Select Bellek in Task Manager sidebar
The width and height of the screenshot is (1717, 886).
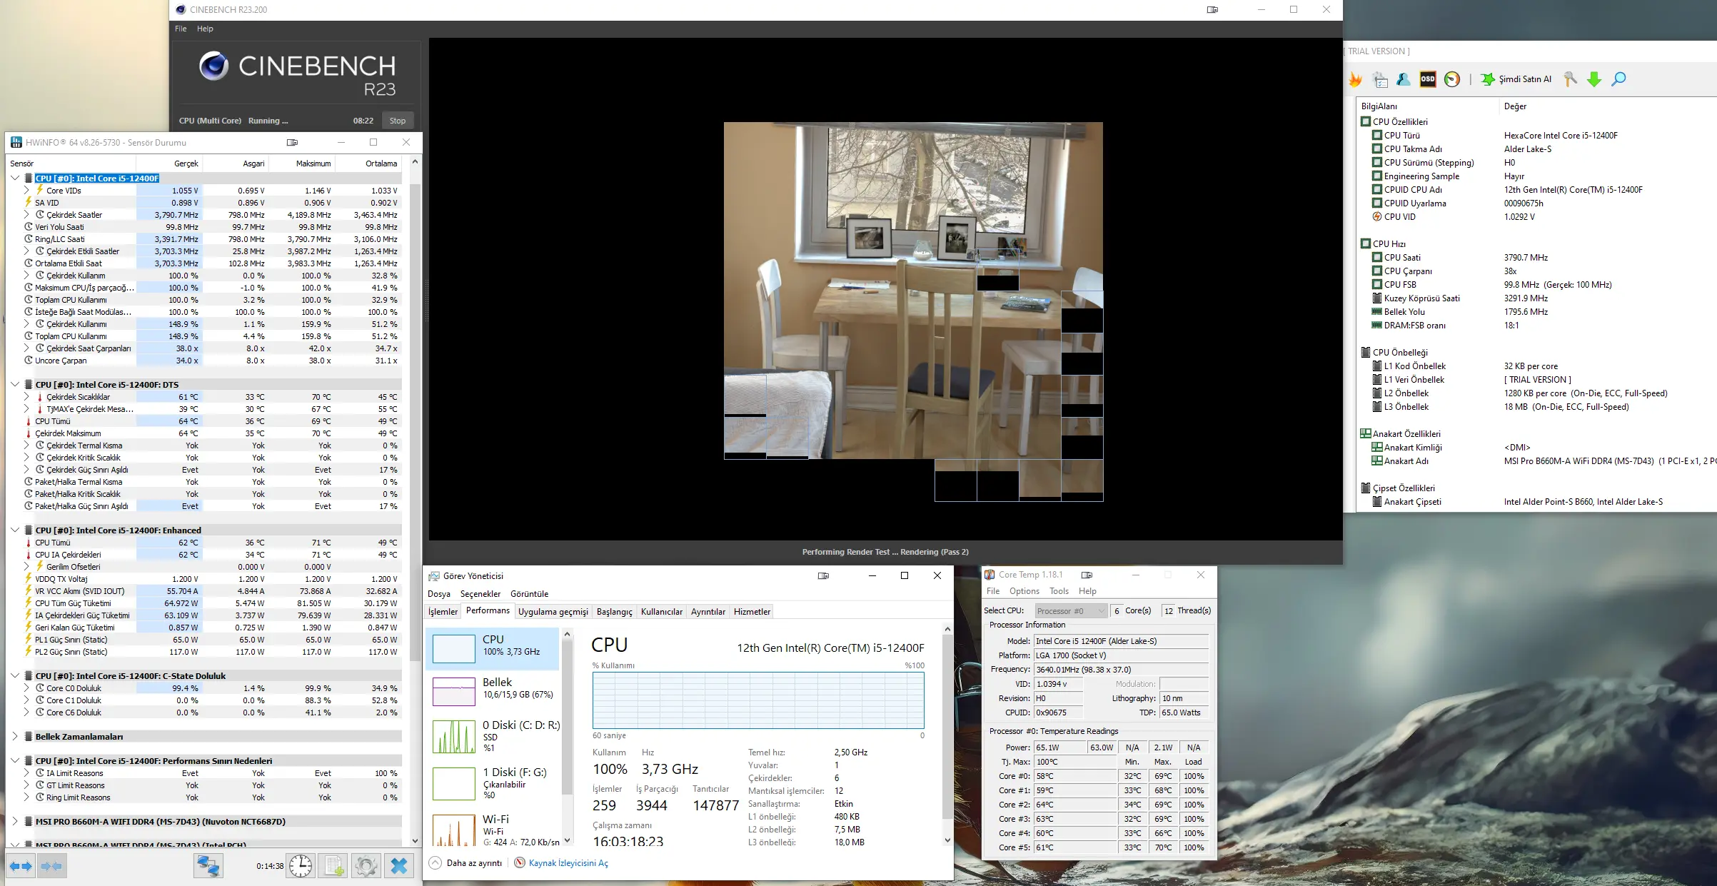click(x=493, y=691)
